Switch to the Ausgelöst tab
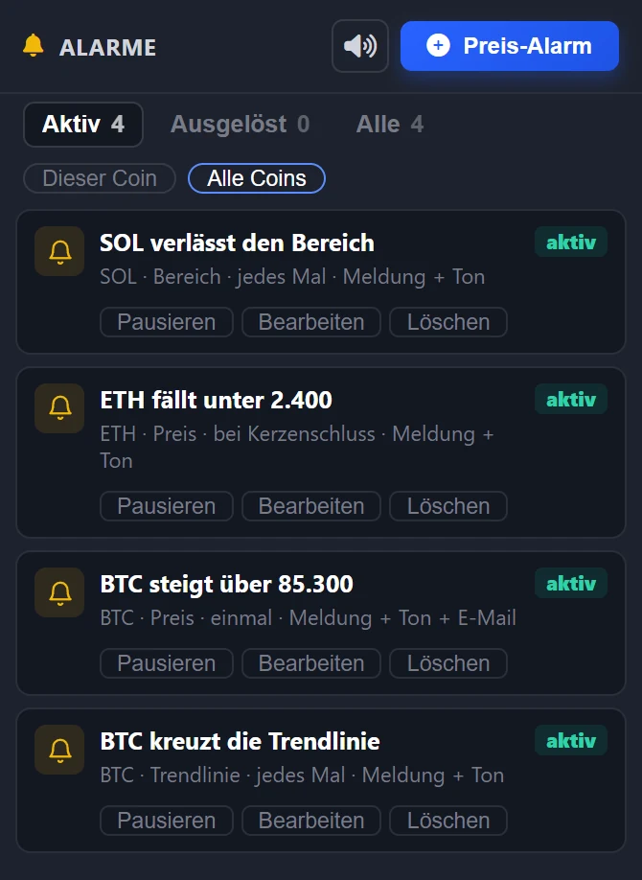Image resolution: width=642 pixels, height=880 pixels. tap(240, 124)
